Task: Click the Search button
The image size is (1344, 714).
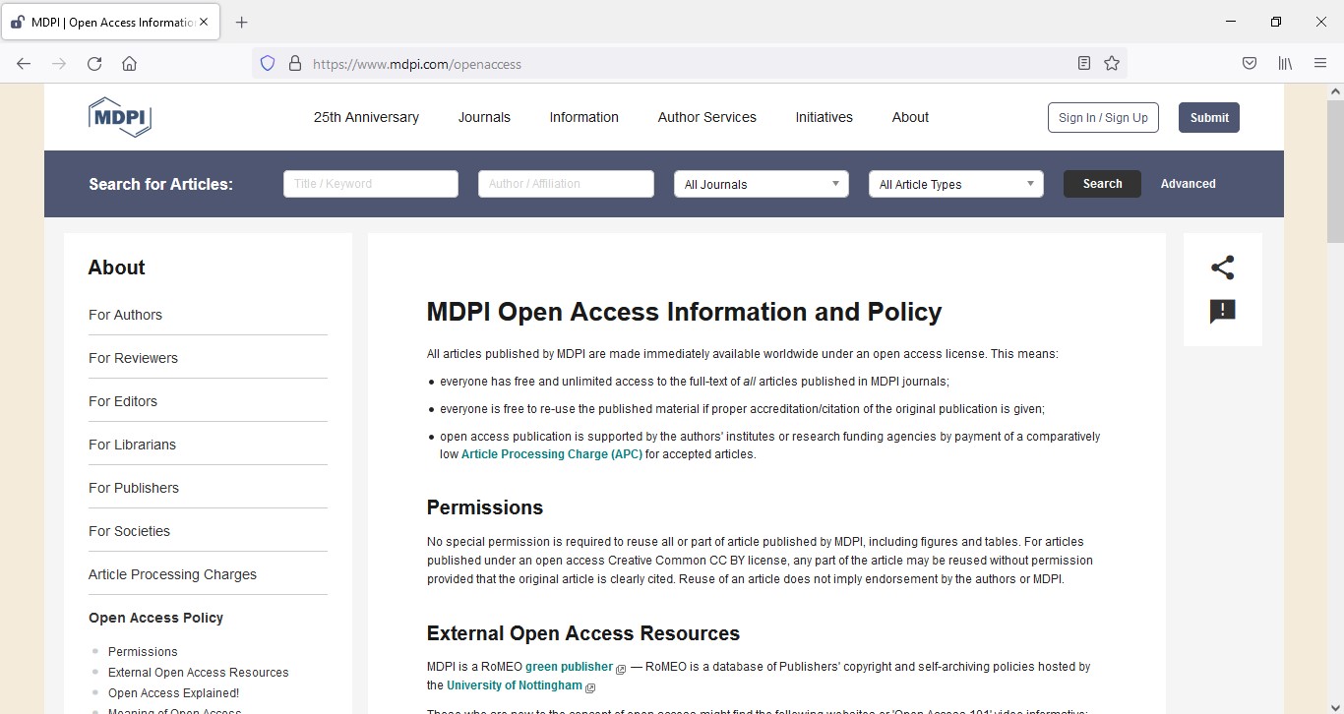Action: (1102, 184)
